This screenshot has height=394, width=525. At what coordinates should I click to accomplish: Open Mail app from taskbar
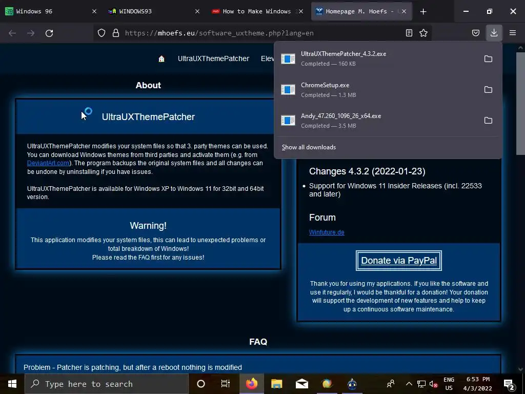click(301, 384)
